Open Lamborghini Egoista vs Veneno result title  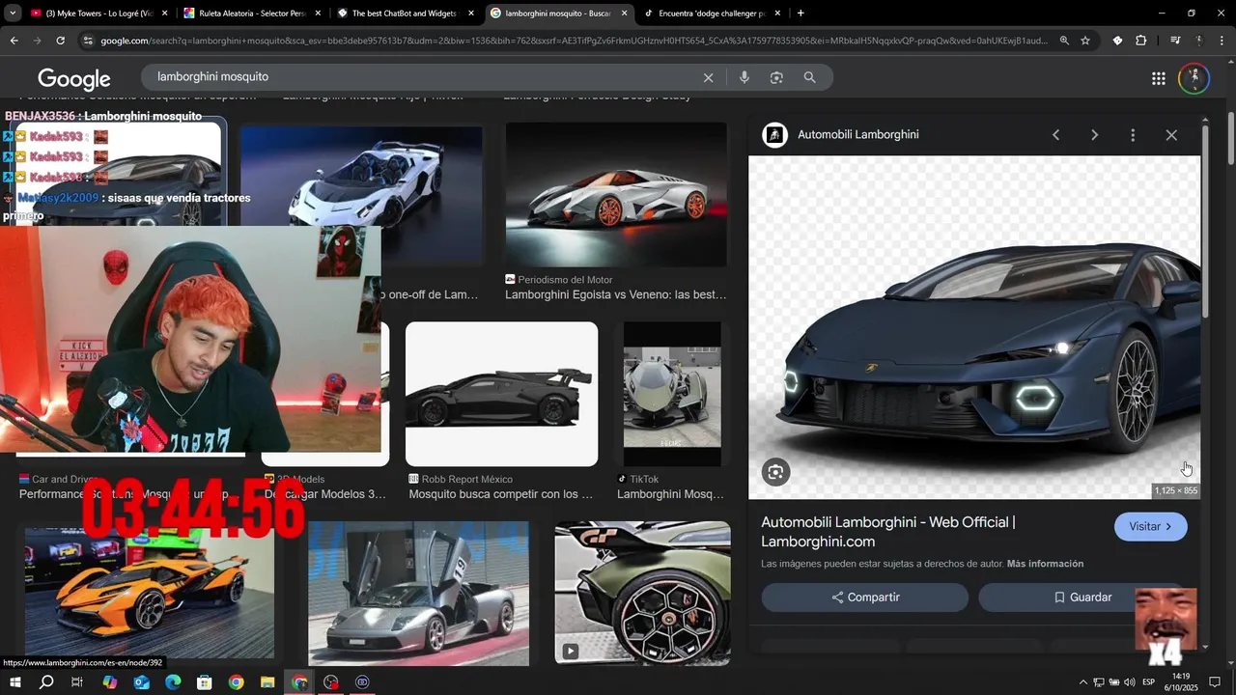[x=616, y=294]
